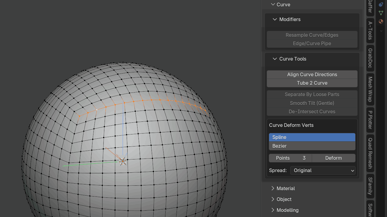
Task: Click De-Intersect Curves button
Action: (312, 112)
